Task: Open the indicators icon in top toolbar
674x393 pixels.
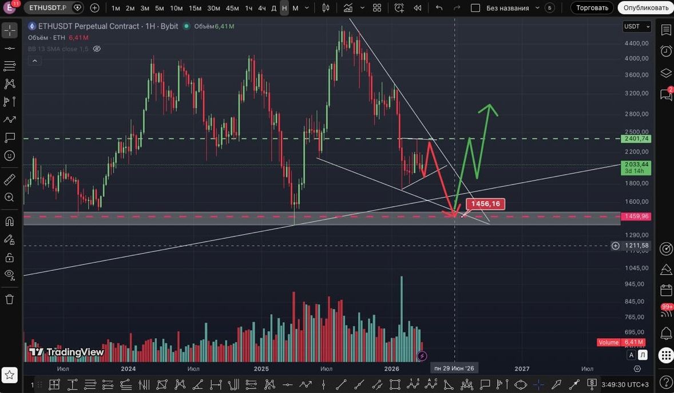Action: tap(348, 8)
